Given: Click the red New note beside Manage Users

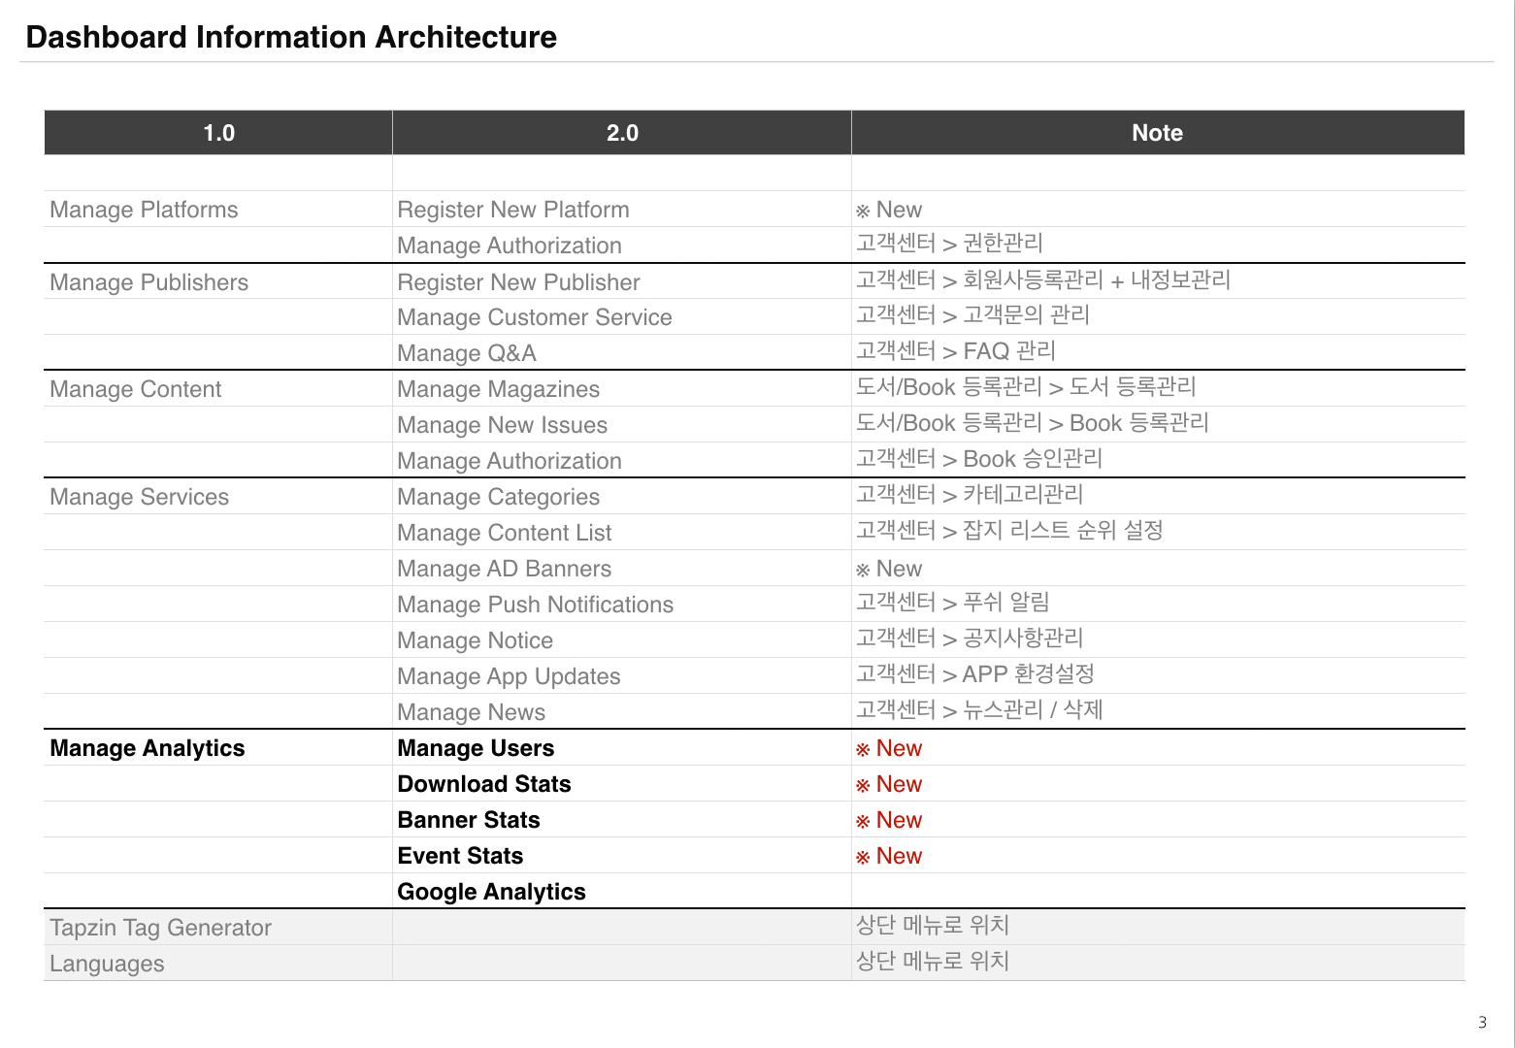Looking at the screenshot, I should (x=889, y=748).
